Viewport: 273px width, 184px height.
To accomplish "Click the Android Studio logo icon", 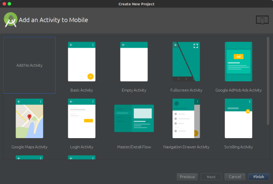I will point(10,20).
